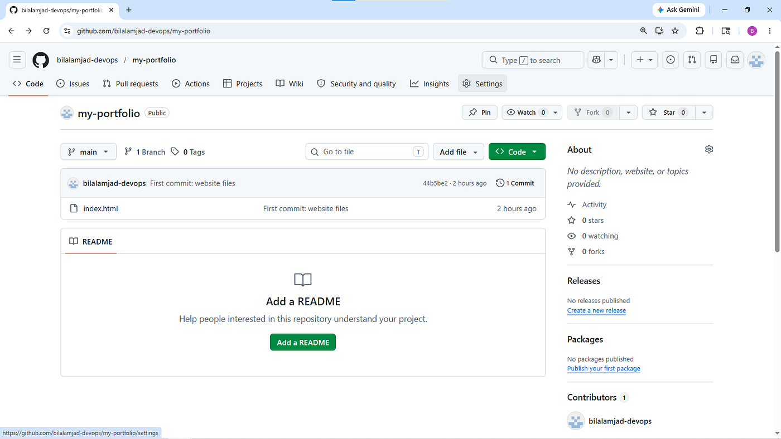Click the green Add a README button
Screen dimensions: 781x439
pyautogui.click(x=303, y=342)
